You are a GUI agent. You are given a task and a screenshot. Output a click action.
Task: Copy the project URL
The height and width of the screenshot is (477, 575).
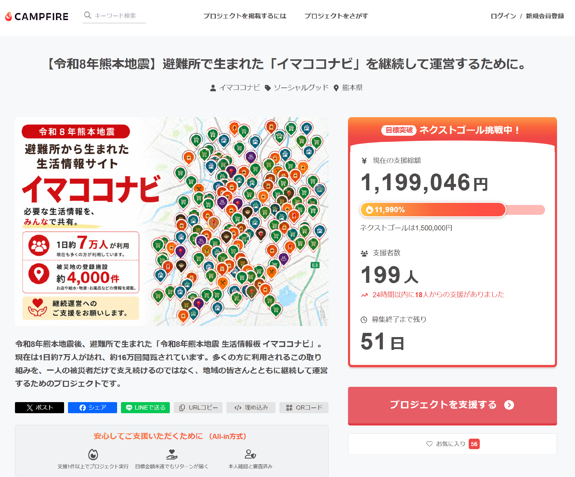(198, 407)
